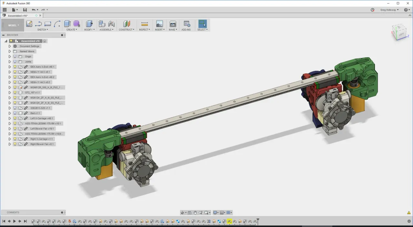Select the Arc sketch tool
Image resolution: width=413 pixels, height=227 pixels.
57,24
